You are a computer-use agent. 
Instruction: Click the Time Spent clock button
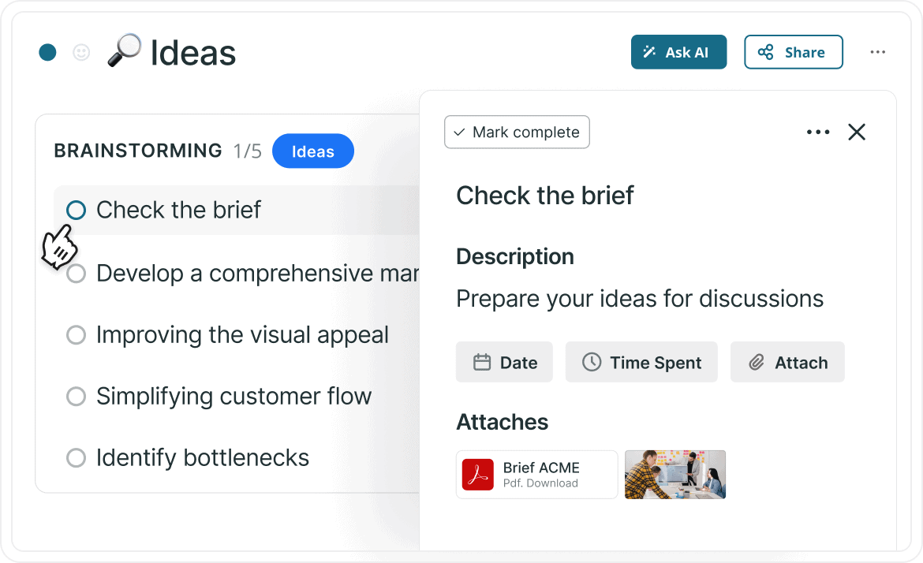[641, 363]
